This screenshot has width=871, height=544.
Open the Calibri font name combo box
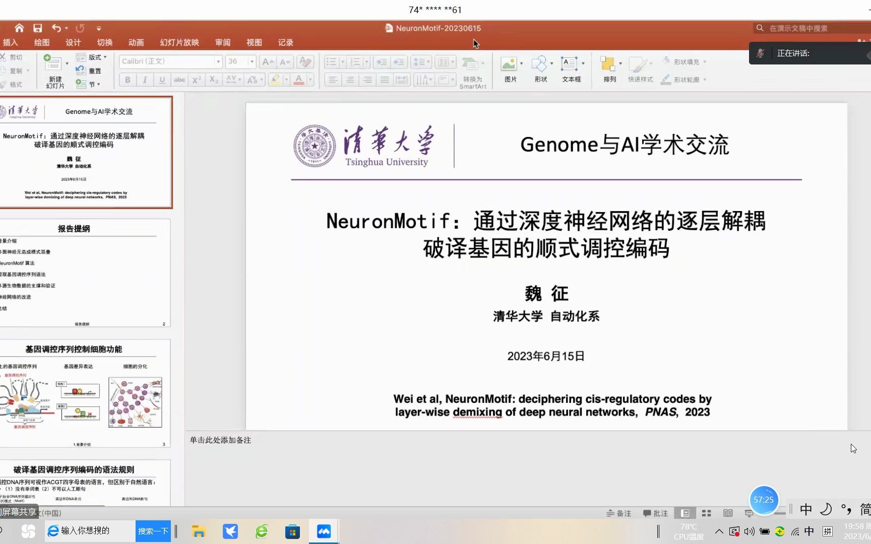(x=171, y=61)
